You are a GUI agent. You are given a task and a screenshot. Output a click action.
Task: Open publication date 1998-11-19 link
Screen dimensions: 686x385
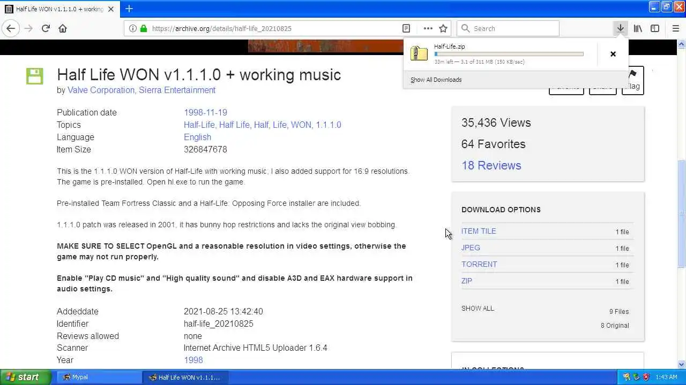click(x=205, y=112)
